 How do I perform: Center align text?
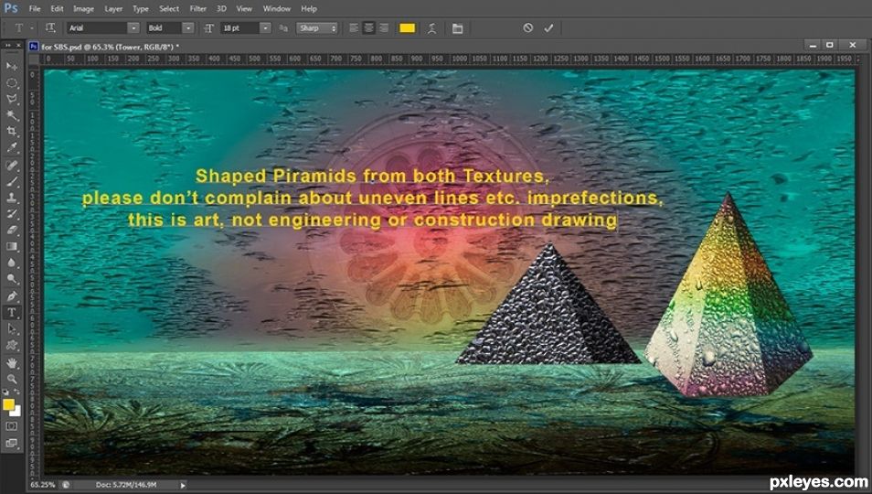pyautogui.click(x=368, y=27)
